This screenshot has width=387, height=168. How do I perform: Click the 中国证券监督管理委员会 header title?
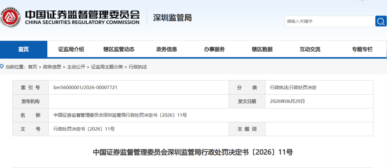click(82, 15)
